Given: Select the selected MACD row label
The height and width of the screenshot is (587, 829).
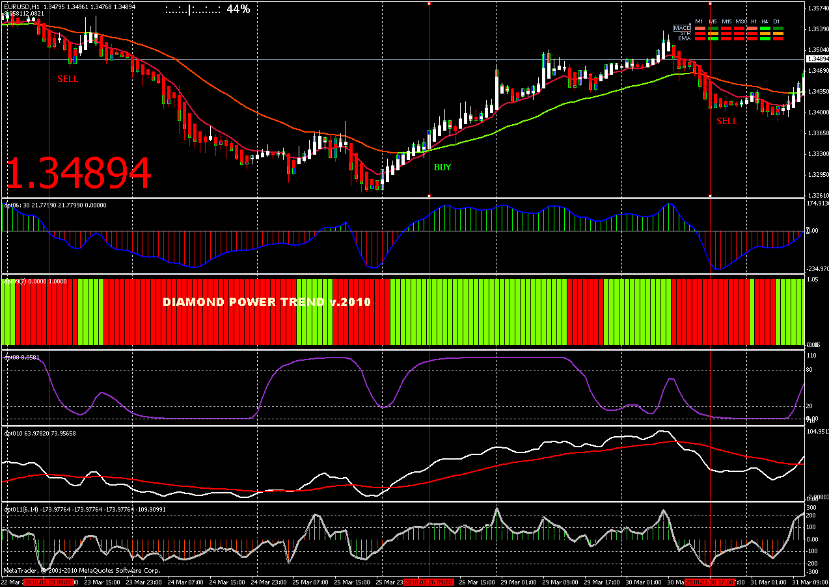Looking at the screenshot, I should point(682,28).
